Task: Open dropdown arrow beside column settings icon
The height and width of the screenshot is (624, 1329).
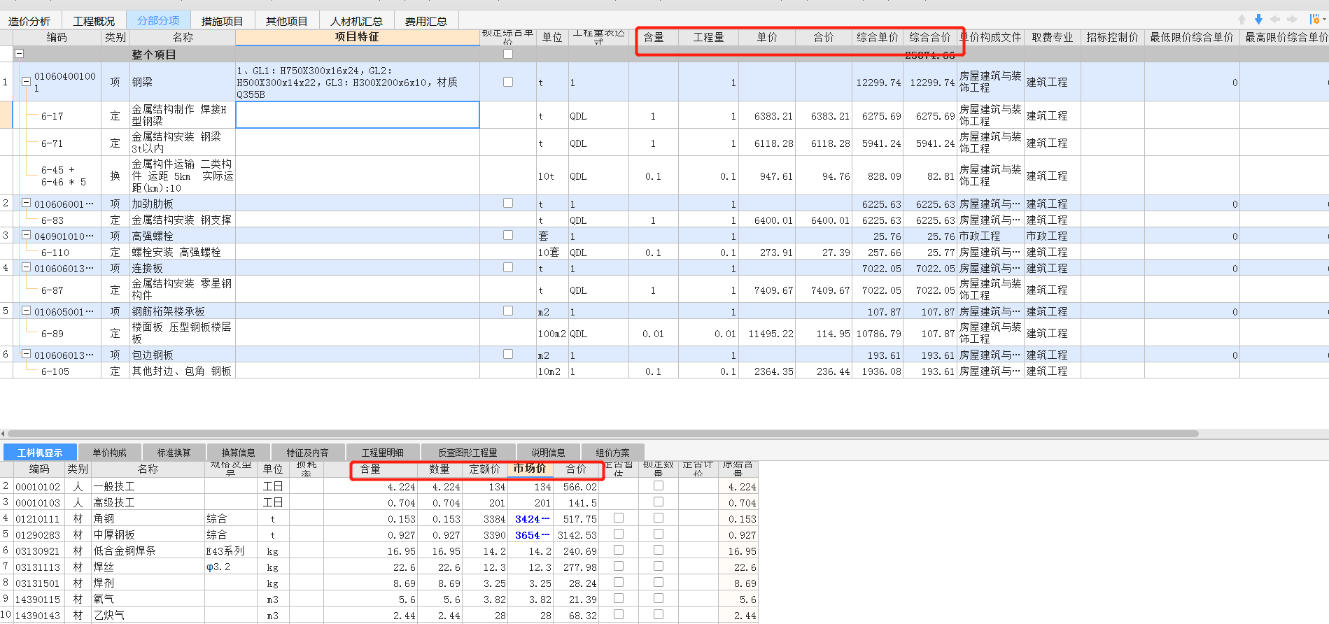Action: tap(1323, 20)
